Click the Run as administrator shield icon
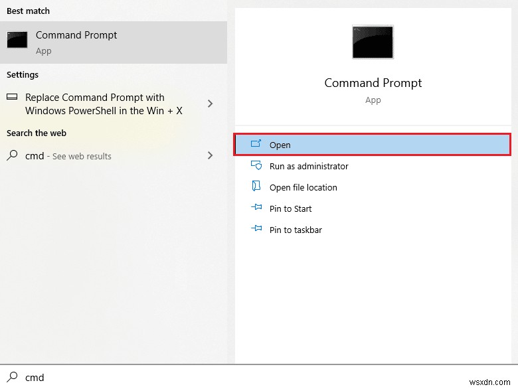Image resolution: width=518 pixels, height=389 pixels. click(x=256, y=166)
